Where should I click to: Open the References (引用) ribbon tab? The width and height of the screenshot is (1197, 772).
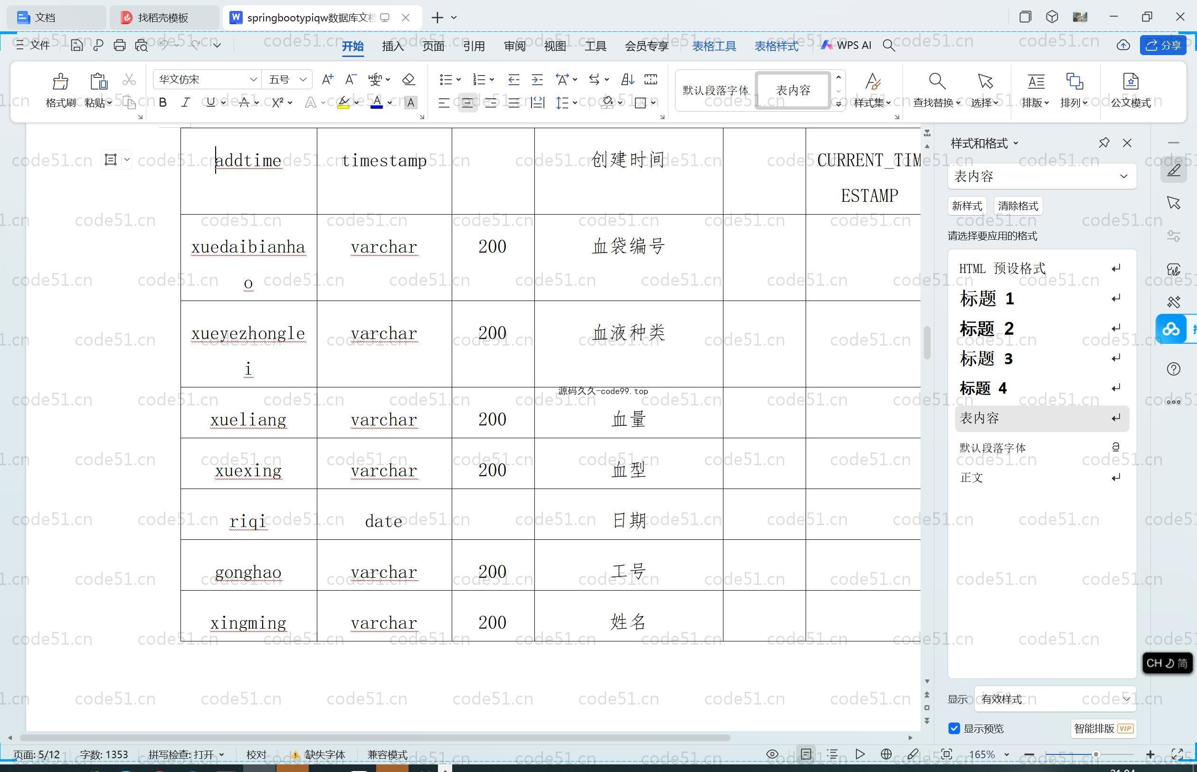tap(474, 46)
